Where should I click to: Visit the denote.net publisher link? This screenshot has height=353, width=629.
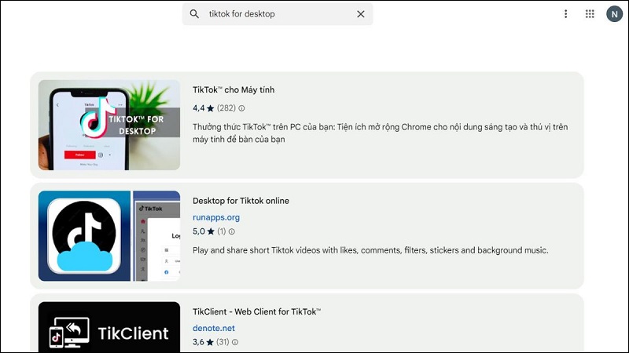click(214, 328)
